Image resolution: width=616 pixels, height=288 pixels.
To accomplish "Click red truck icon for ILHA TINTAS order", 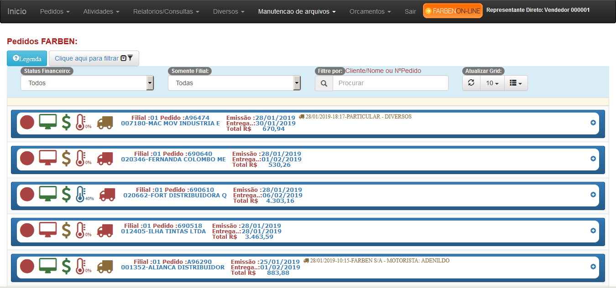I will coord(105,230).
